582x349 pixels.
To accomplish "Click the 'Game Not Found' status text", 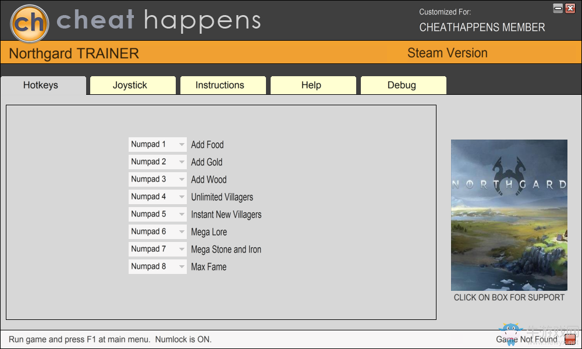I will pos(527,339).
